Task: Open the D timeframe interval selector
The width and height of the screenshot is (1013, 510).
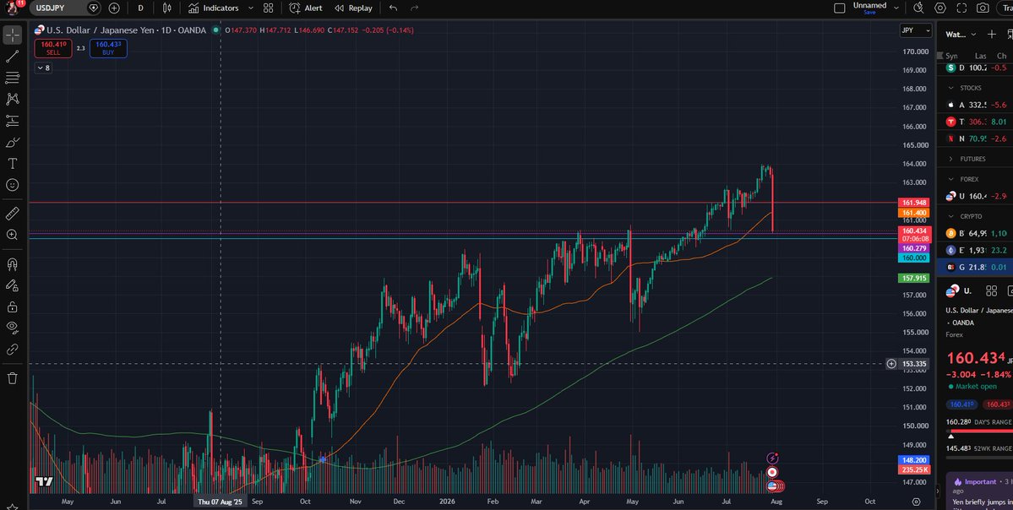Action: 140,8
